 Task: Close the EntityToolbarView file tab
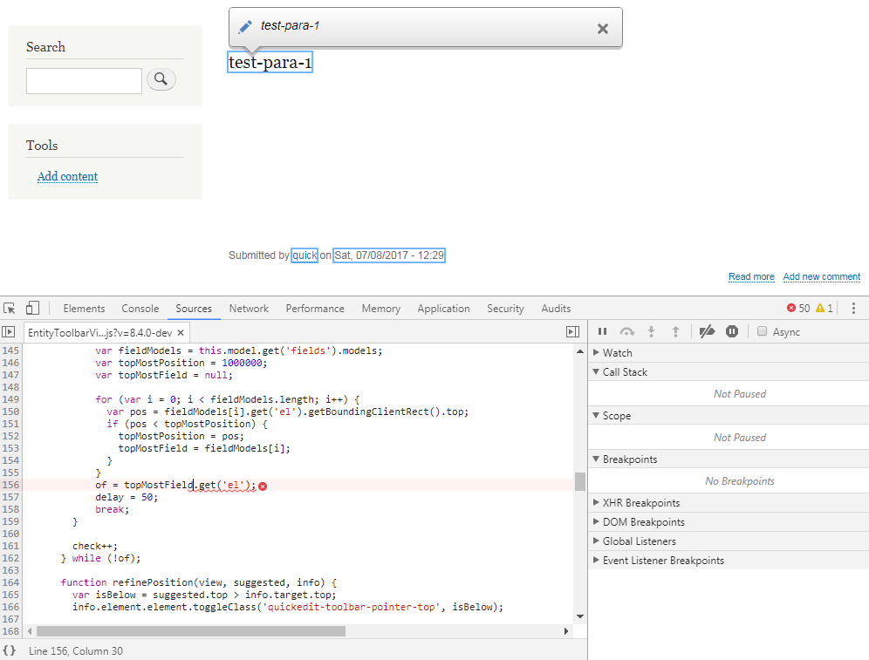click(x=180, y=333)
